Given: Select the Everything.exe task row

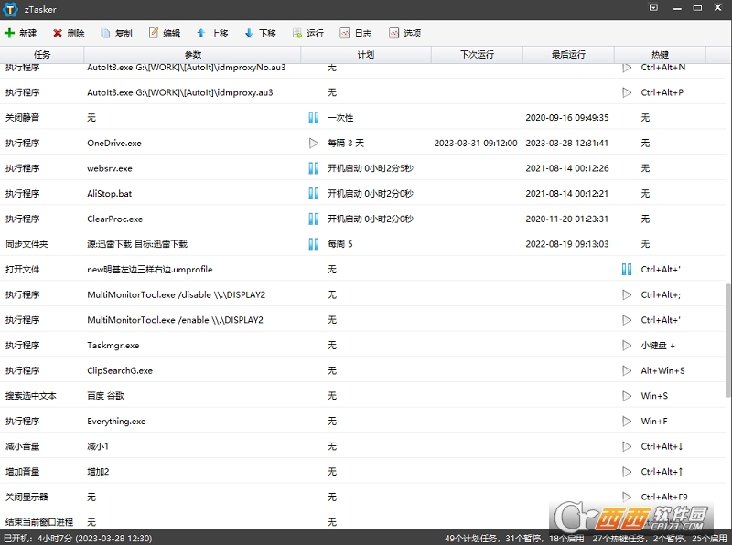Looking at the screenshot, I should point(362,422).
